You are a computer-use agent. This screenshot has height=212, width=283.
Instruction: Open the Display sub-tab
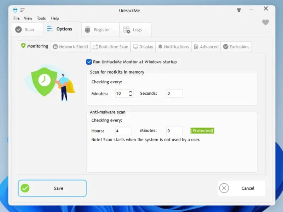(143, 47)
